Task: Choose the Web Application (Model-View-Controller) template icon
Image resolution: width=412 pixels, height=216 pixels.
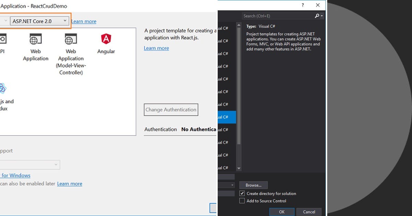Action: 70,39
